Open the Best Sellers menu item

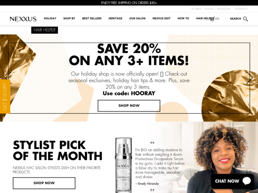[92, 18]
